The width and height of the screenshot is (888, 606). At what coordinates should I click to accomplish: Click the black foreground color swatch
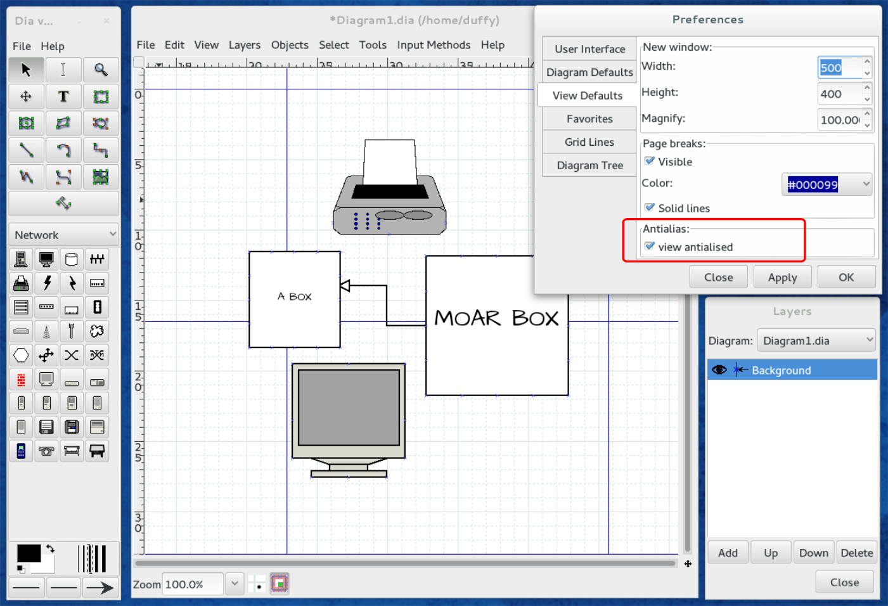click(29, 553)
